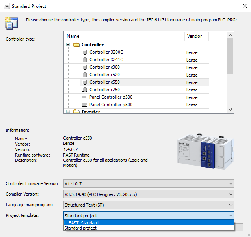Click the Controller 3200C device icon
251x237 pixels.
[84, 52]
